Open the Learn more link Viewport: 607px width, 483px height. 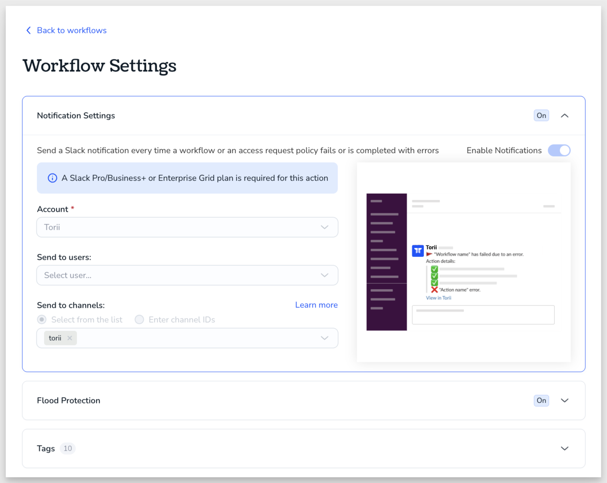pyautogui.click(x=316, y=305)
